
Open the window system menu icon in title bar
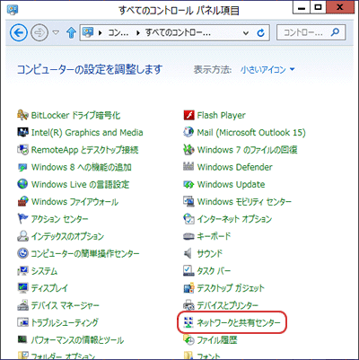point(13,10)
